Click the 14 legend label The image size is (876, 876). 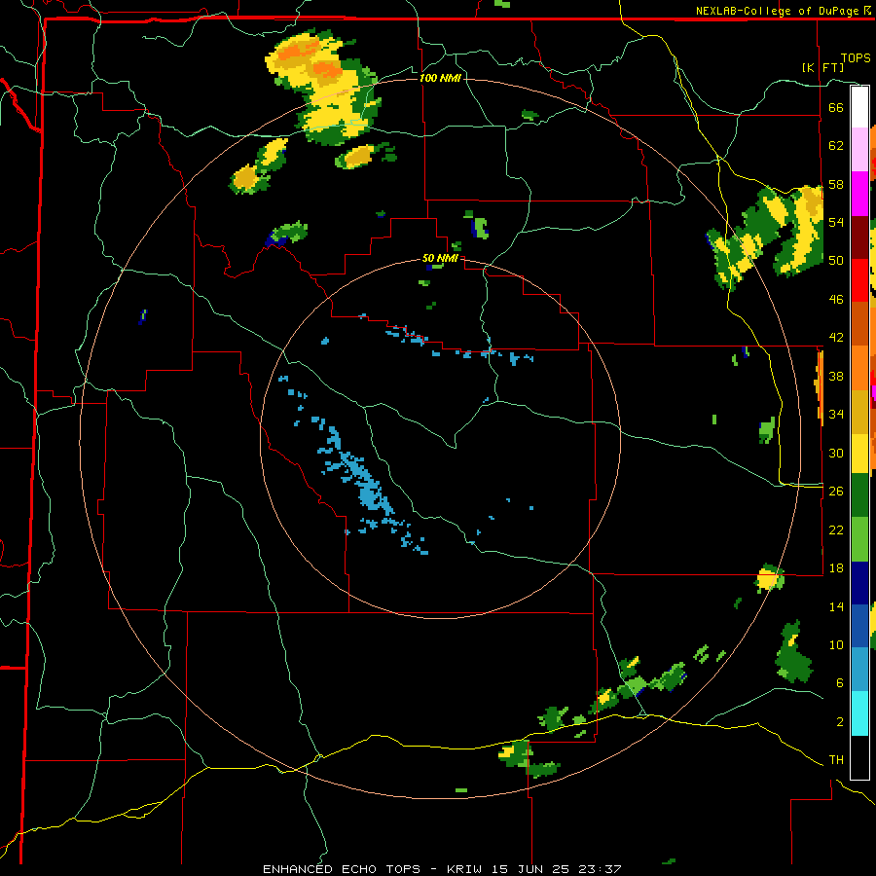pyautogui.click(x=836, y=606)
